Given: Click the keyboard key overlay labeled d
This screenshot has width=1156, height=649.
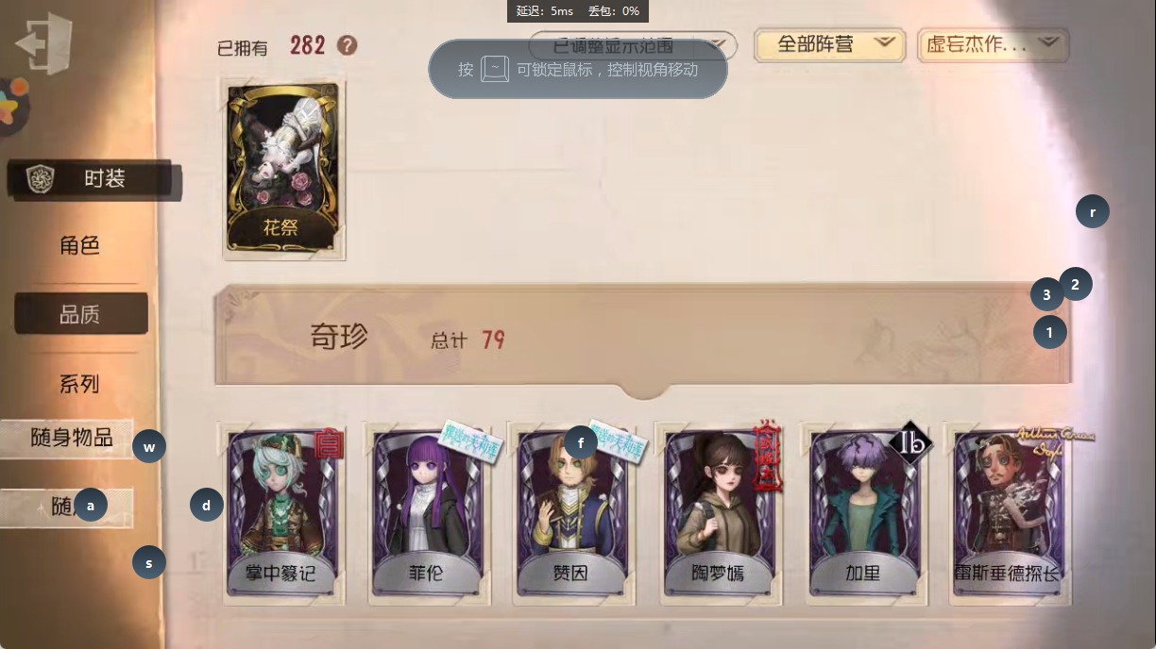Looking at the screenshot, I should point(207,506).
